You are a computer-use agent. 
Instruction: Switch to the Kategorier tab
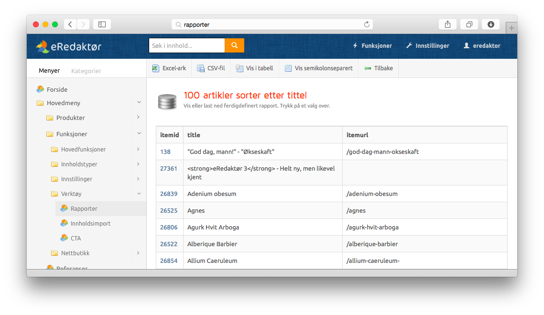[86, 71]
